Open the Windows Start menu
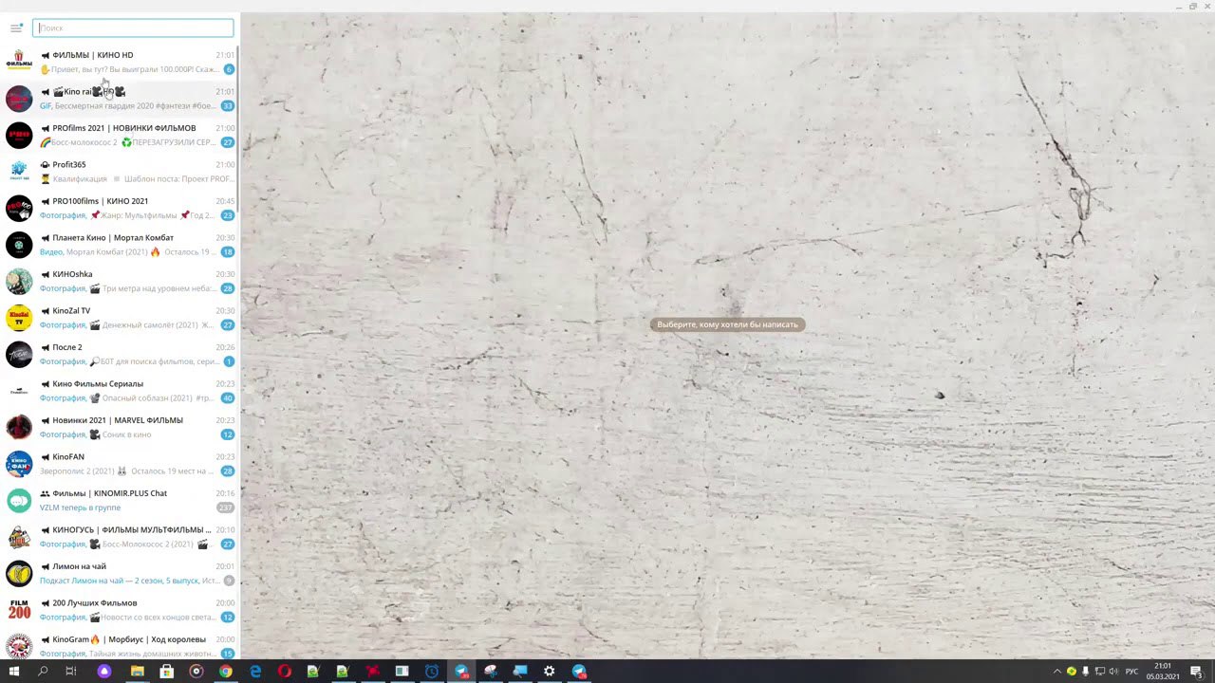The width and height of the screenshot is (1215, 683). tap(13, 672)
